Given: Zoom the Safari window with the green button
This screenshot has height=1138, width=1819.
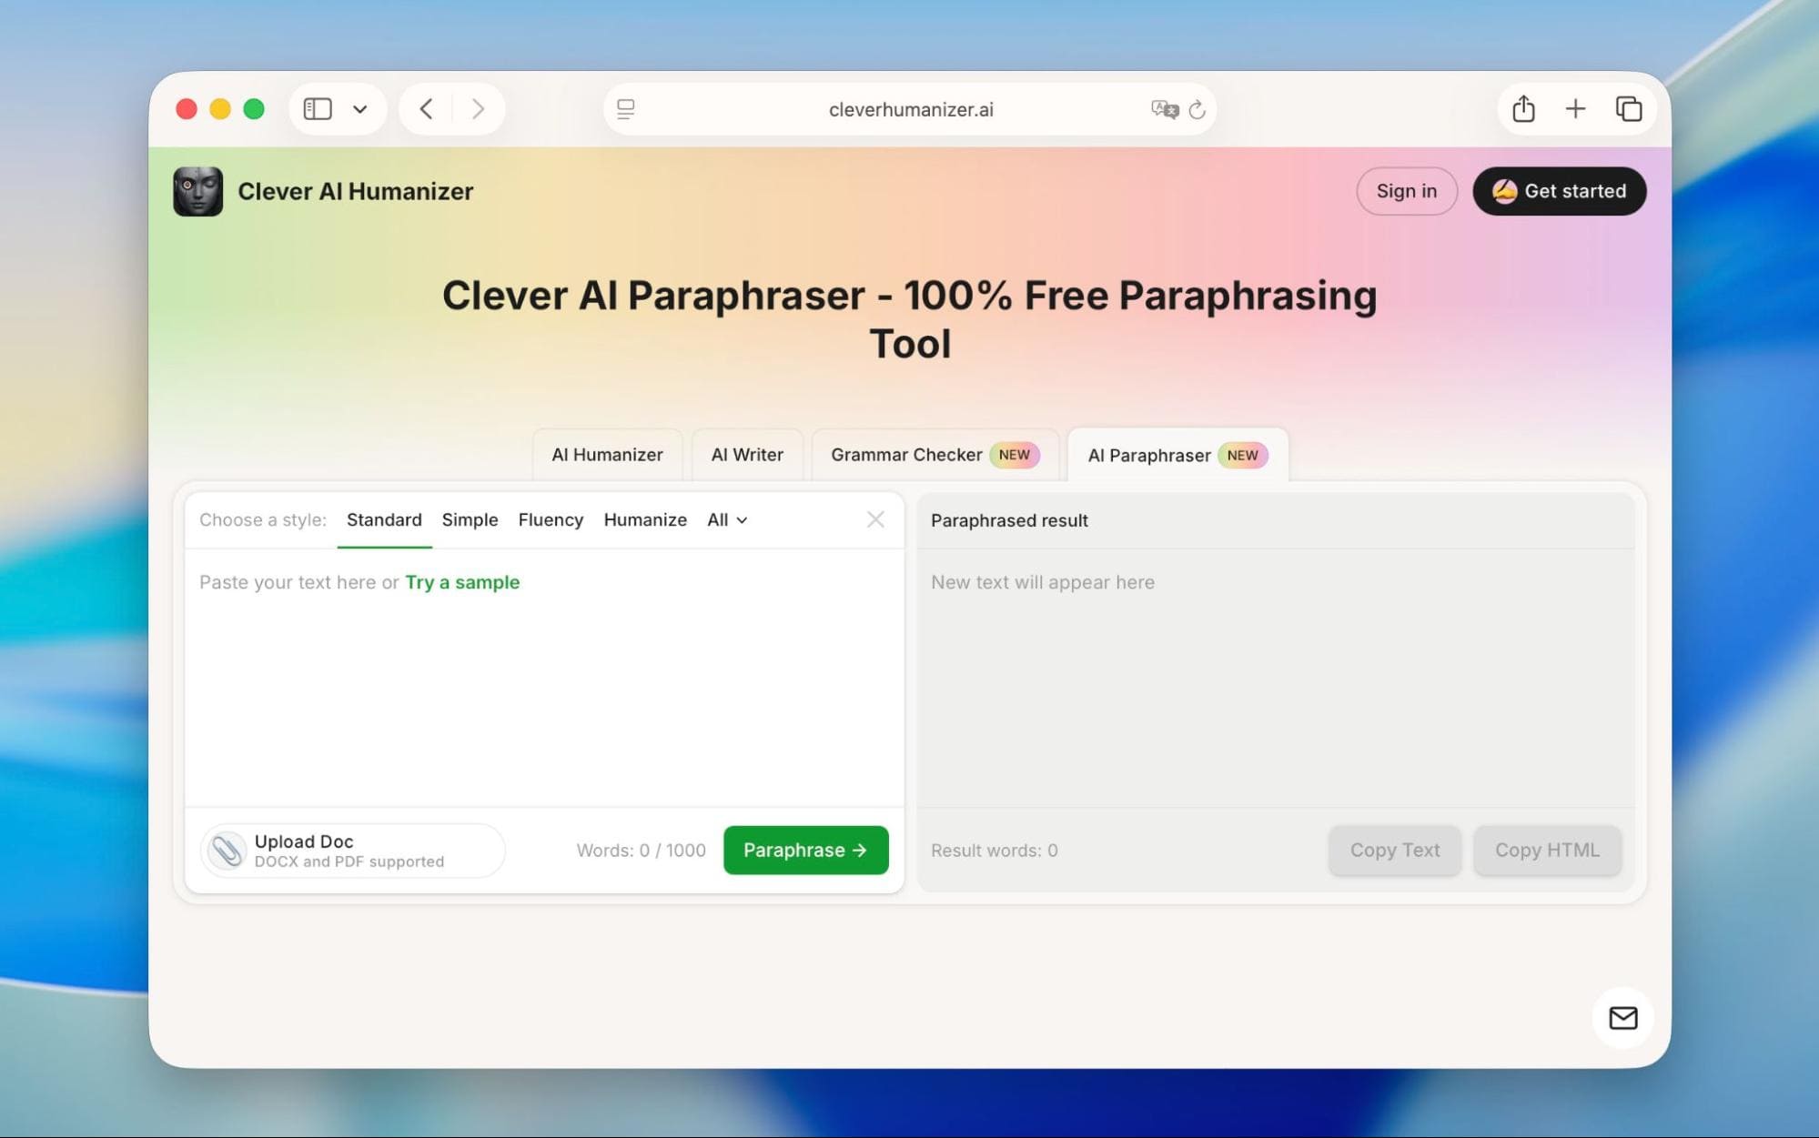Looking at the screenshot, I should [x=254, y=109].
